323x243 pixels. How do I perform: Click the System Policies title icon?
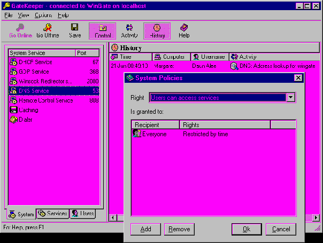130,78
